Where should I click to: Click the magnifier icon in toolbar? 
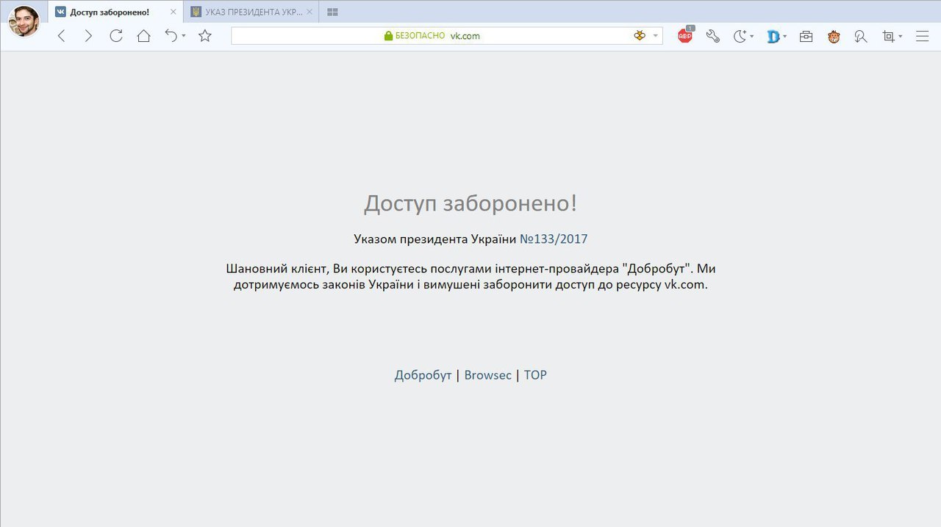click(x=861, y=36)
